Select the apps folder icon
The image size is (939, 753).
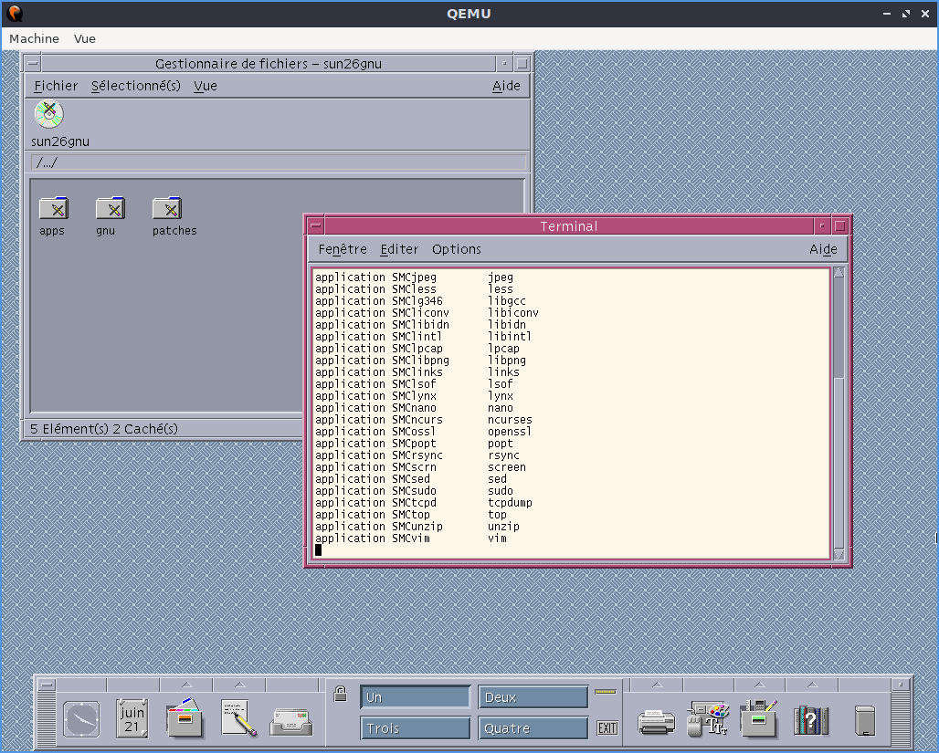[54, 208]
